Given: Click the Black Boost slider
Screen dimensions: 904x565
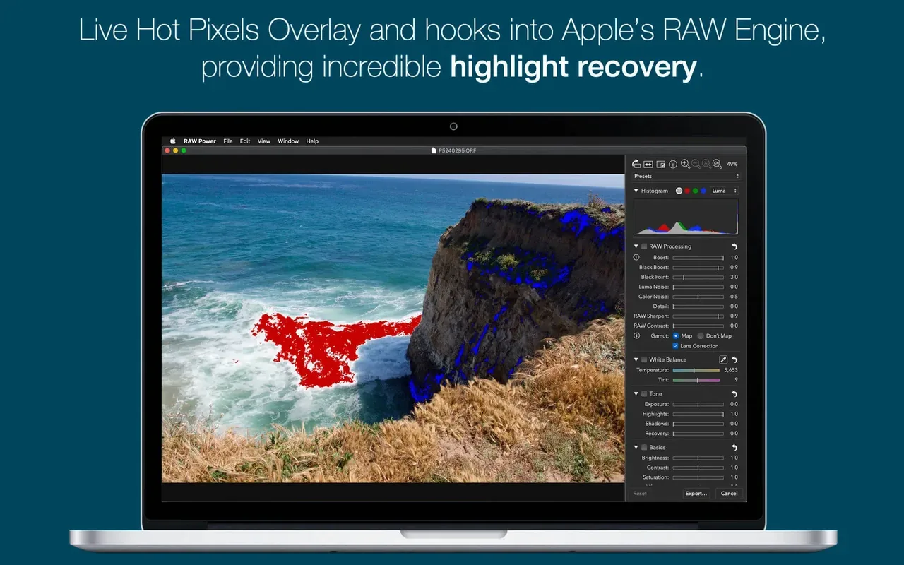Looking at the screenshot, I should click(698, 268).
